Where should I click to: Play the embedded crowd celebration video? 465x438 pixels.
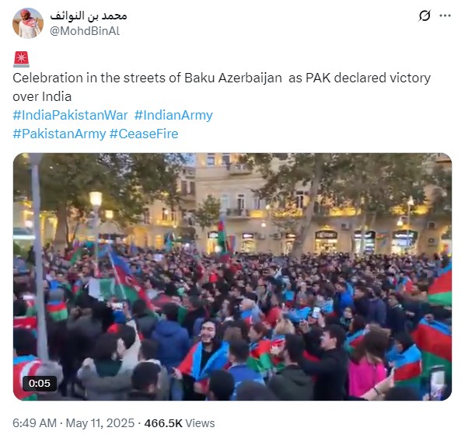[232, 276]
